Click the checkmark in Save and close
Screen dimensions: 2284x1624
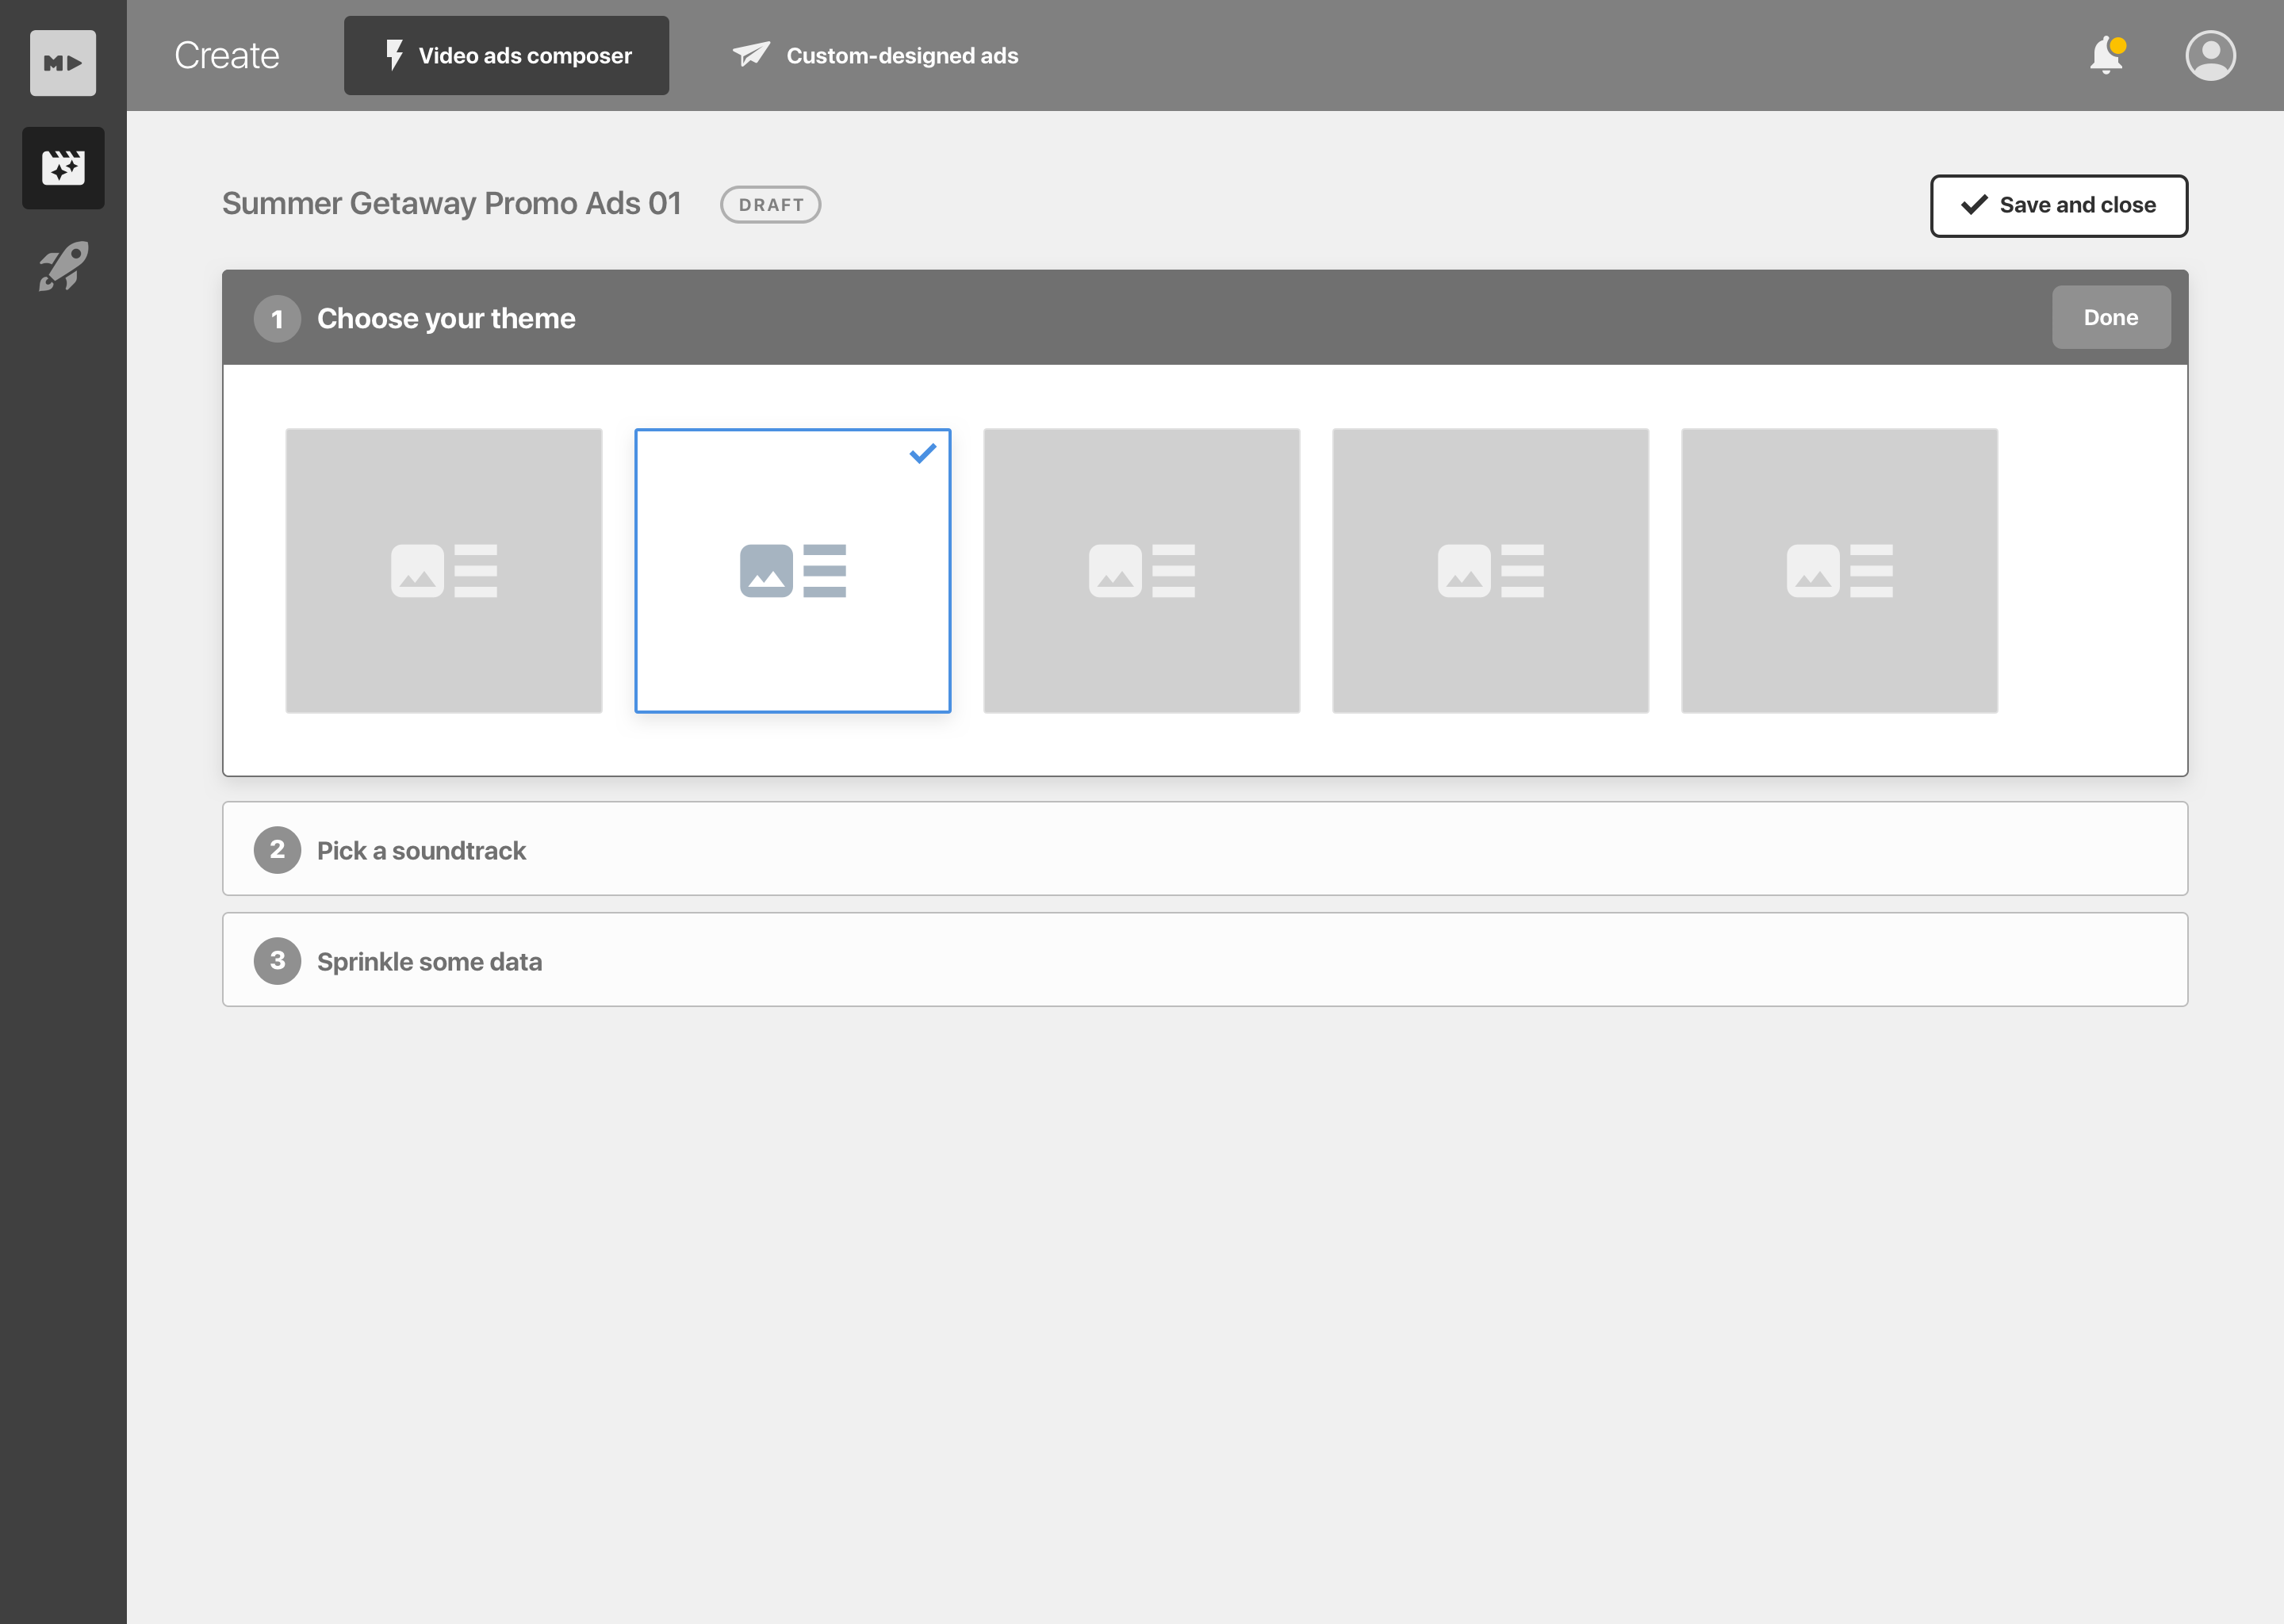1974,205
